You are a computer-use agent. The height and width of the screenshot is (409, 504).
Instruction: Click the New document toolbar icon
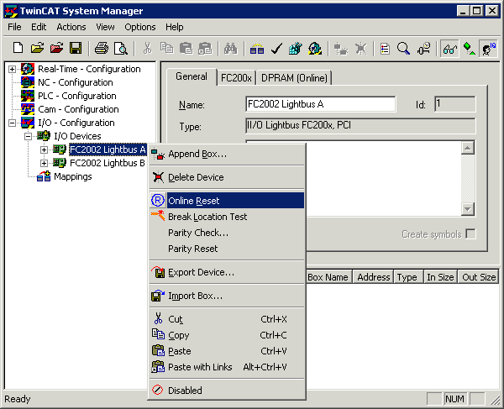click(x=18, y=49)
